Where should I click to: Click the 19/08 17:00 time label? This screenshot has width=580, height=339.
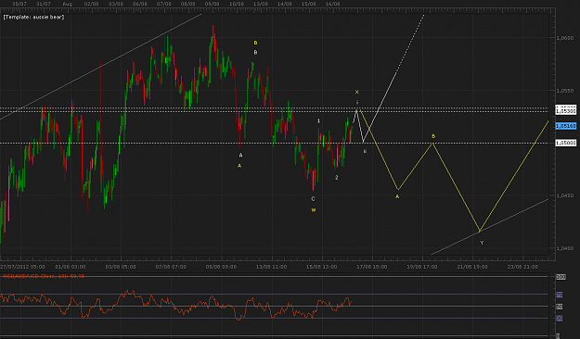tap(422, 267)
